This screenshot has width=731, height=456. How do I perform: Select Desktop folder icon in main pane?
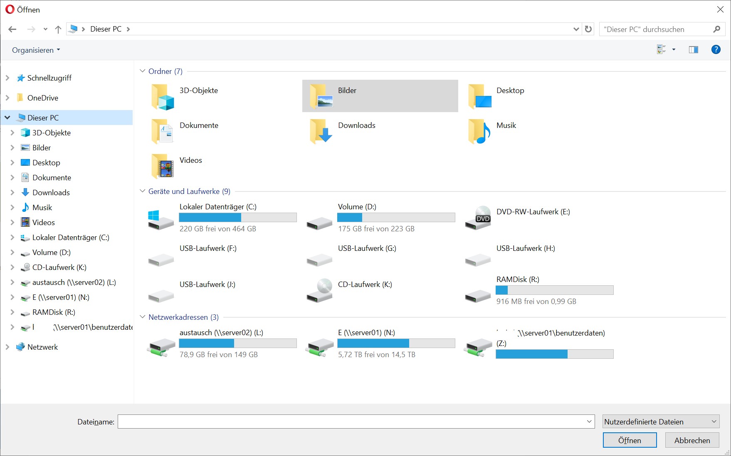point(480,96)
